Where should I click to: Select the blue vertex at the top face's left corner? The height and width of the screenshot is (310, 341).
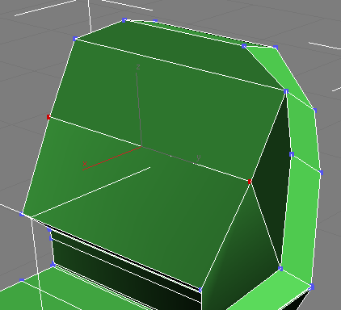click(75, 39)
